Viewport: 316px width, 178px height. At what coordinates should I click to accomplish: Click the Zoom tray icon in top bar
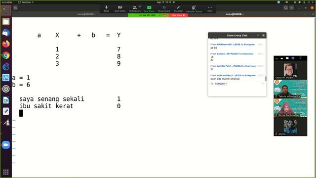pos(278,2)
